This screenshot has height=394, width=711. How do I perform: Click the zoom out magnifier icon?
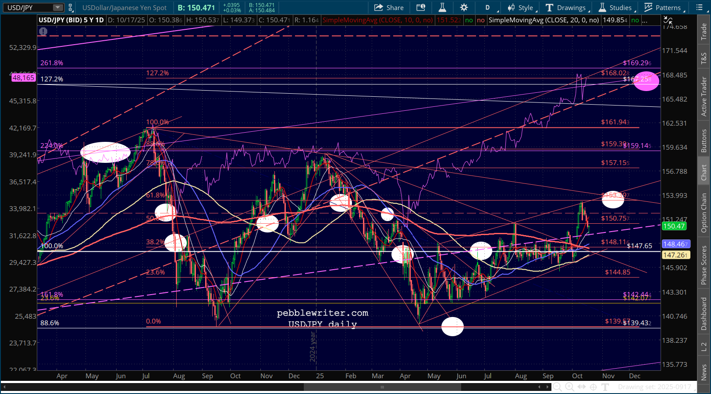click(557, 387)
